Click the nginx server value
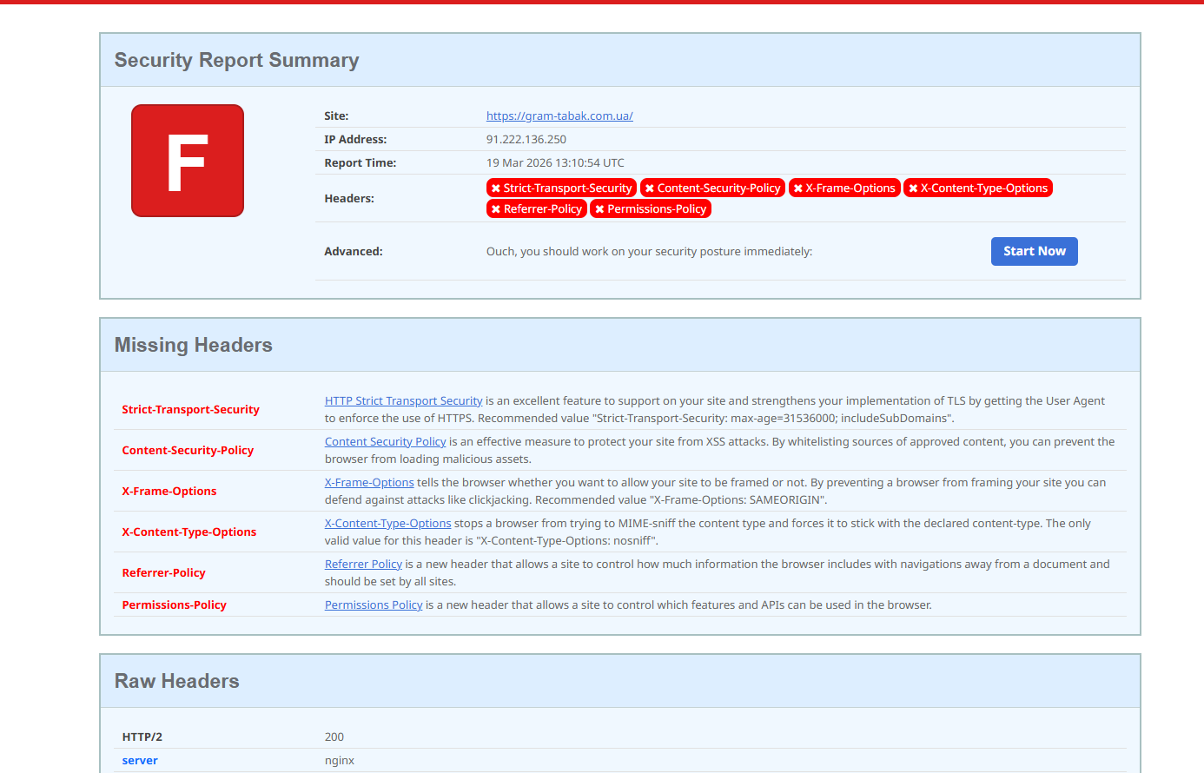 coord(340,760)
